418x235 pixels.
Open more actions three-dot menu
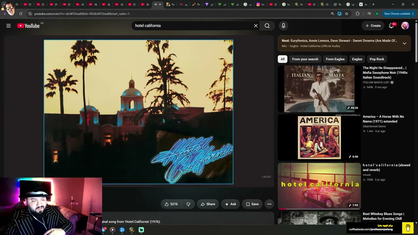click(x=269, y=204)
